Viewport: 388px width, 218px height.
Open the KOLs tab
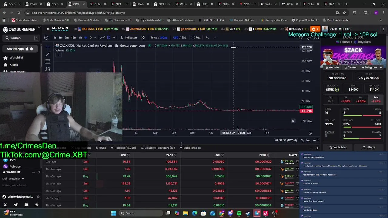coord(101,148)
